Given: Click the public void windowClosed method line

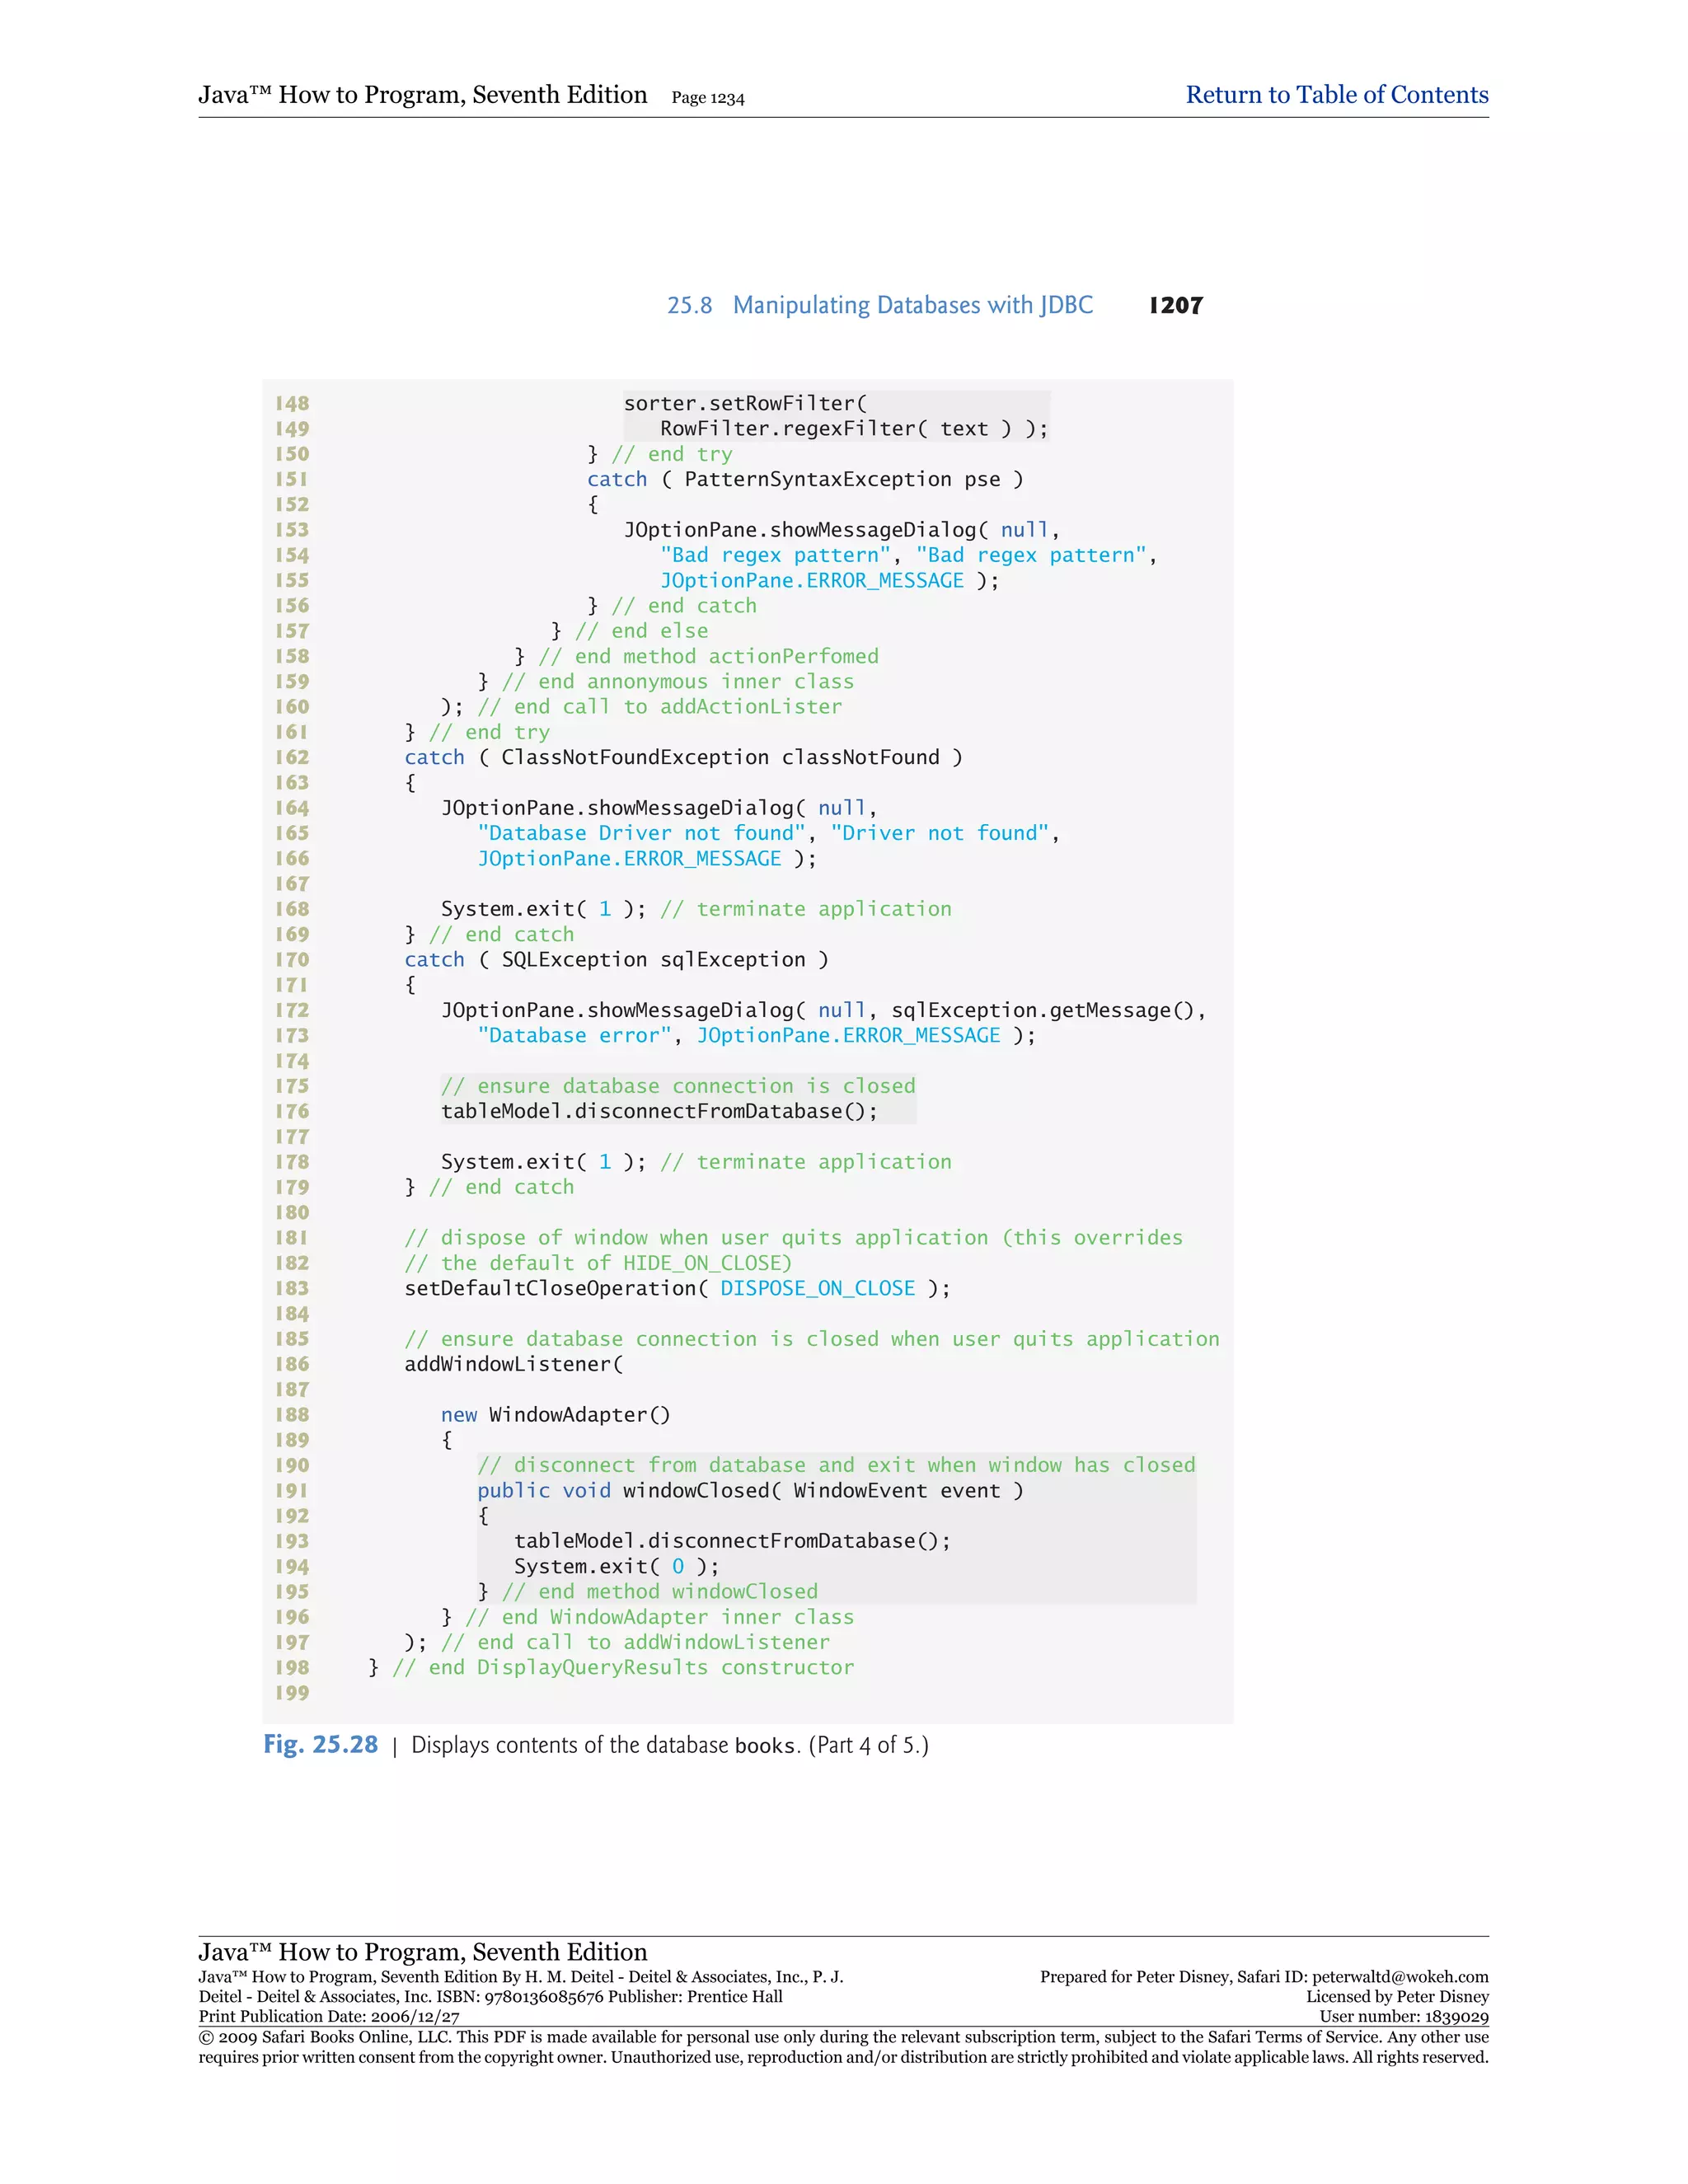Looking at the screenshot, I should pos(749,1491).
